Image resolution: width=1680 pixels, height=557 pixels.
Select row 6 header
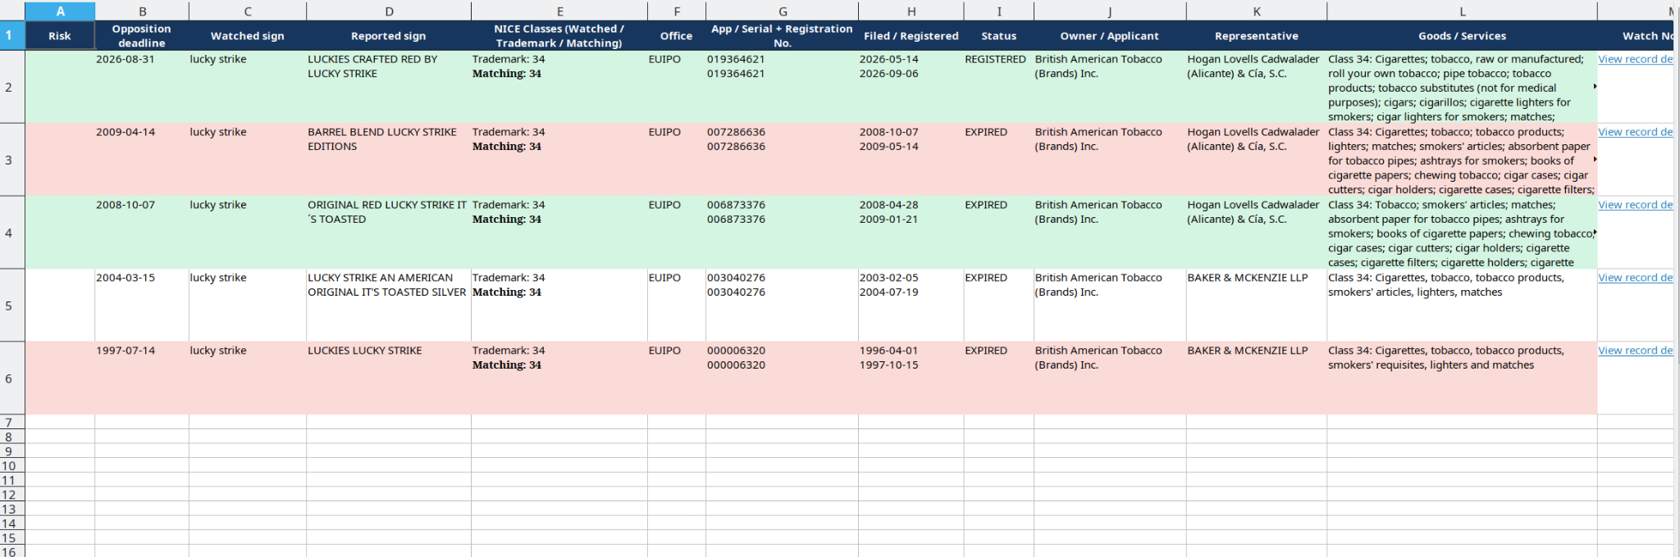pos(12,378)
